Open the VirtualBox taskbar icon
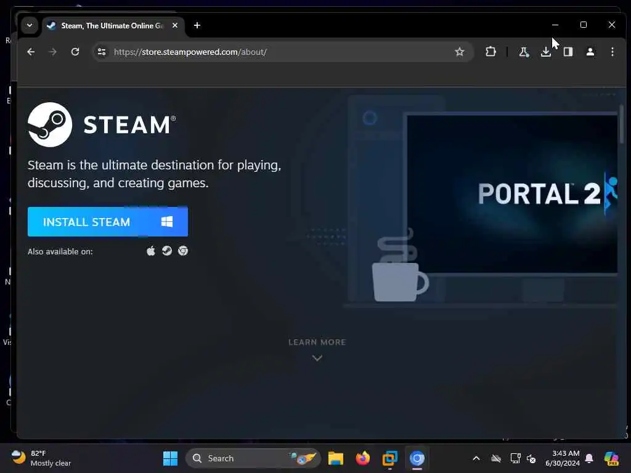631x473 pixels. pos(390,458)
